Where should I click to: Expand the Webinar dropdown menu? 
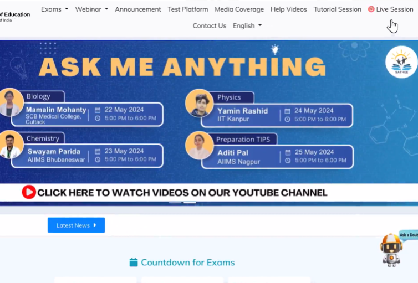click(x=92, y=9)
